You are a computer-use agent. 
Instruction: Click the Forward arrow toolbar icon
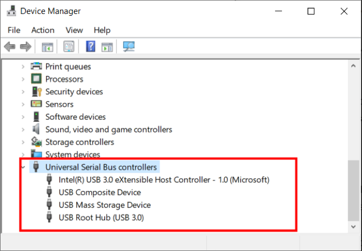25,47
